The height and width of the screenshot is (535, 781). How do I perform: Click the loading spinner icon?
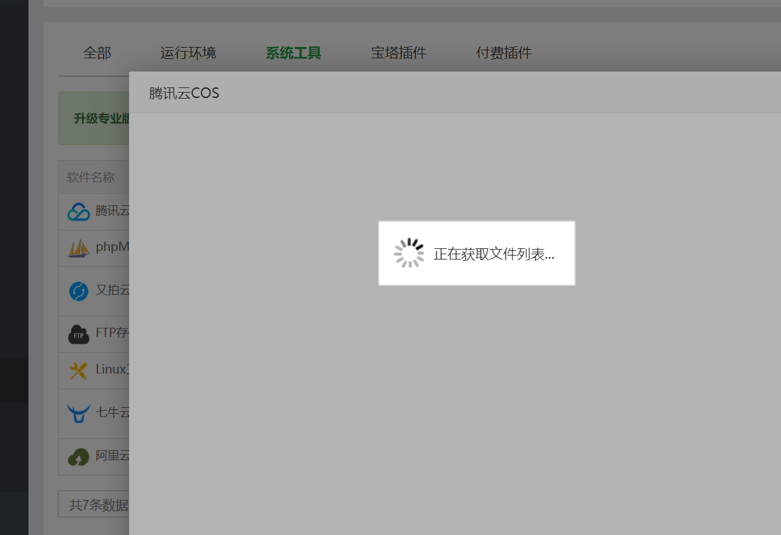[x=409, y=253]
